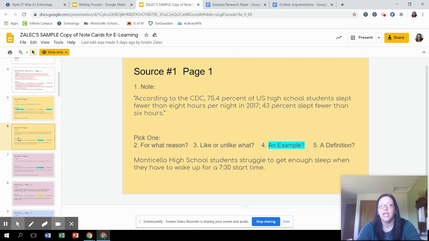Click the move-to-Drive folder icon
This screenshot has width=429, height=241.
point(155,35)
